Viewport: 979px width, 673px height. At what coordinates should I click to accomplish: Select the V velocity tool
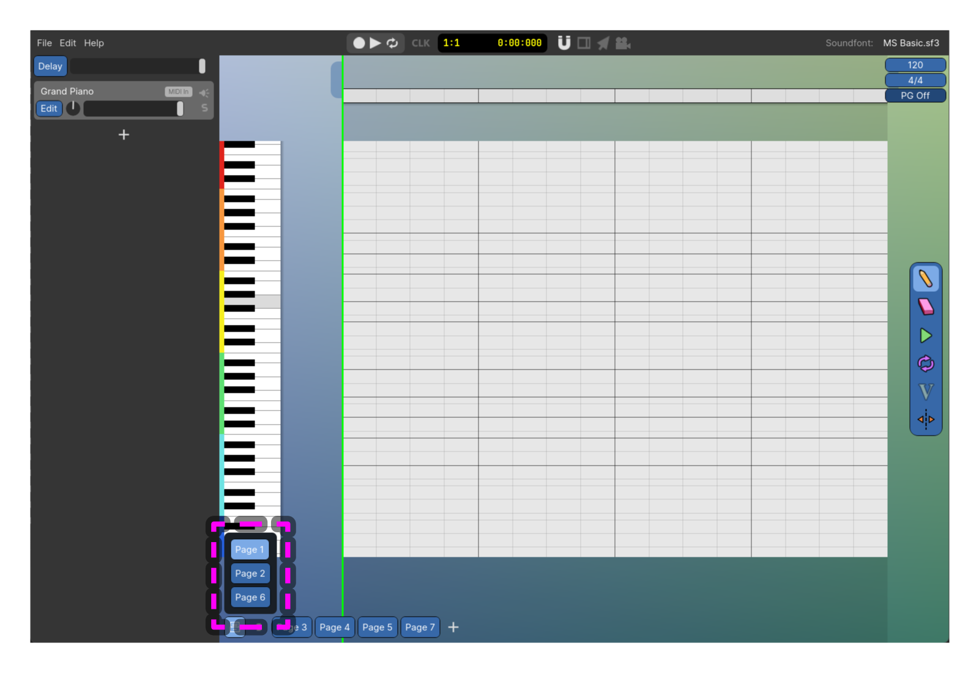(x=925, y=392)
